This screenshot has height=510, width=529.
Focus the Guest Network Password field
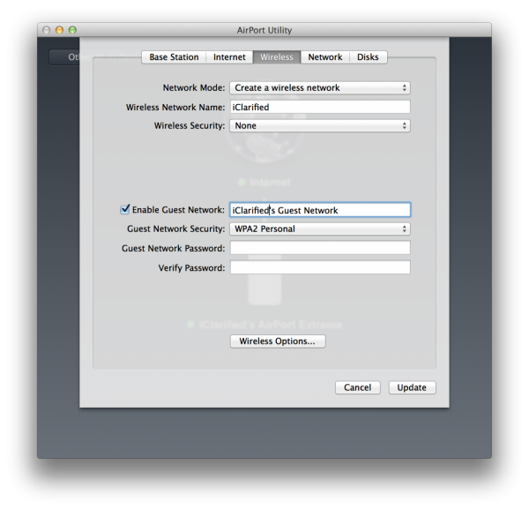click(x=320, y=248)
